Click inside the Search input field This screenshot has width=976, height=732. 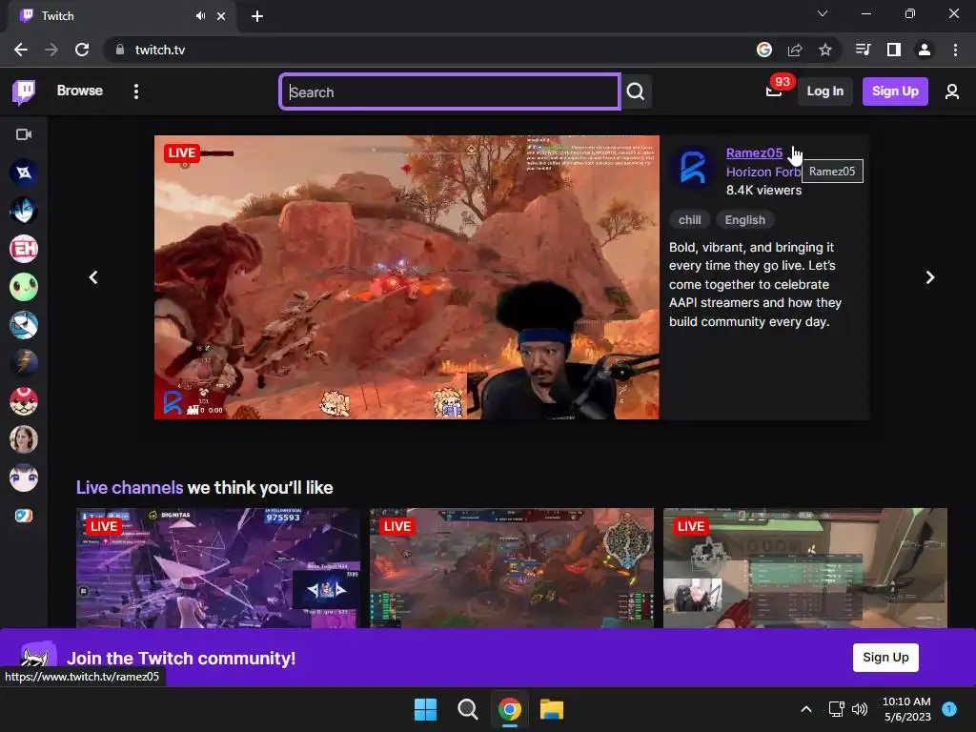tap(450, 92)
